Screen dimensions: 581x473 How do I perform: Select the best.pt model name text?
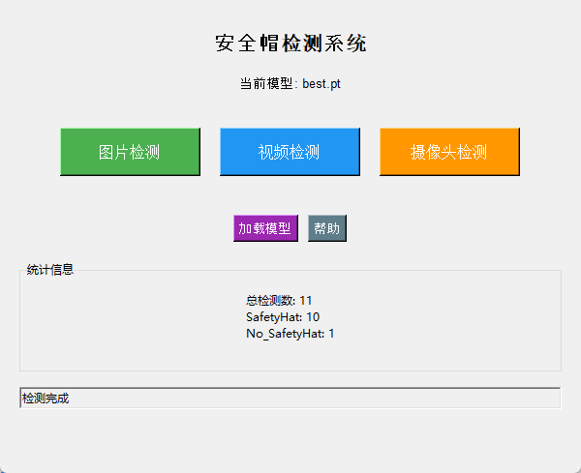pyautogui.click(x=321, y=84)
